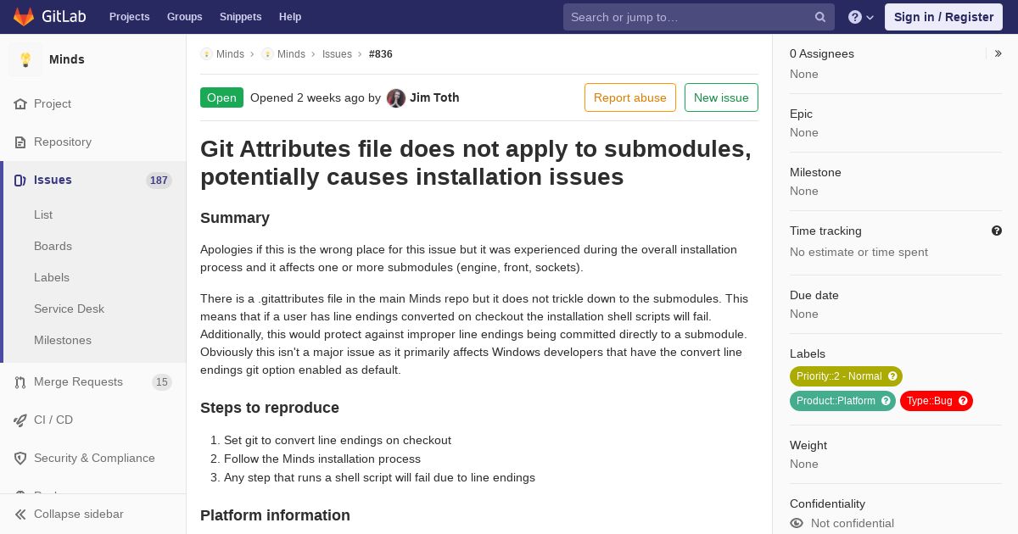Click the Jim Toth author link
This screenshot has width=1018, height=534.
pos(434,97)
